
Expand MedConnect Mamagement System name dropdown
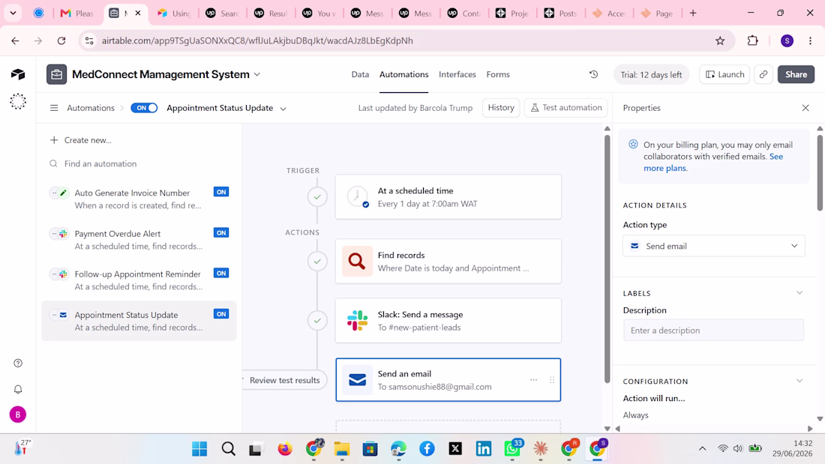[x=257, y=75]
